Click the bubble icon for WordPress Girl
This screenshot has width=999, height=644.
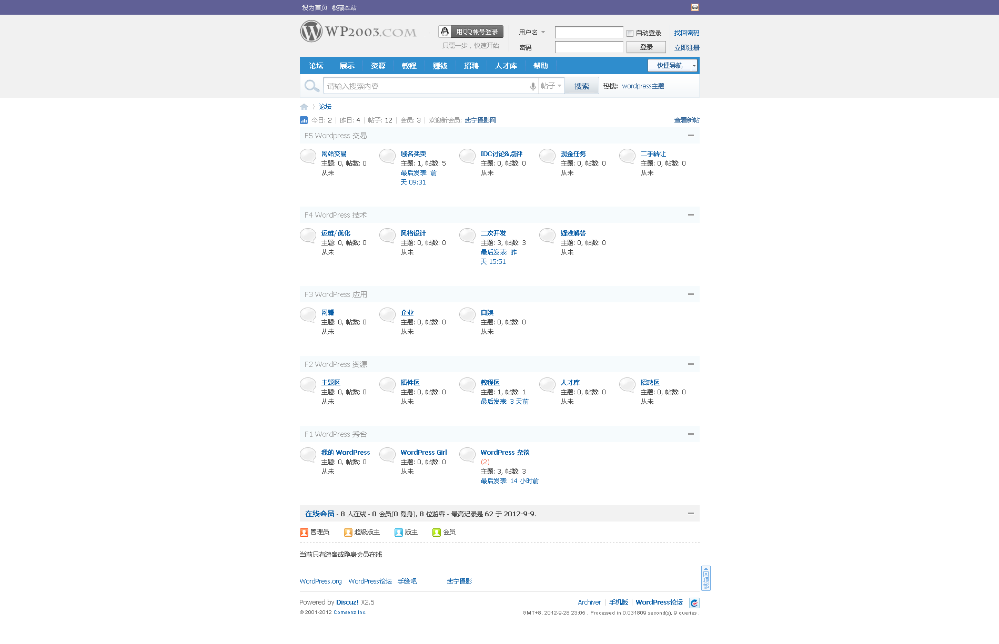click(388, 455)
